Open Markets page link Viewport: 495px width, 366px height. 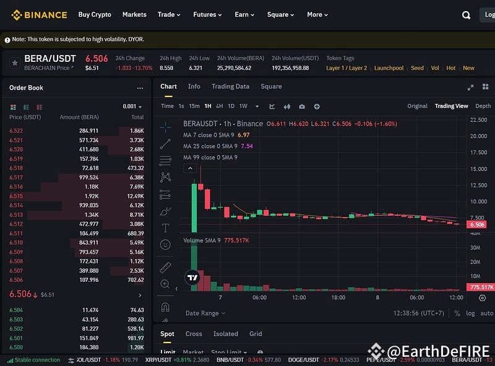134,14
